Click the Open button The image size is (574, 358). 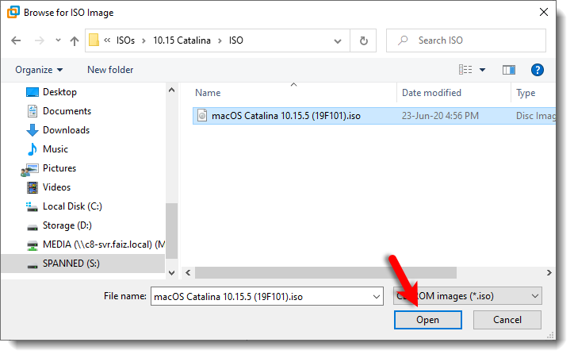point(427,320)
